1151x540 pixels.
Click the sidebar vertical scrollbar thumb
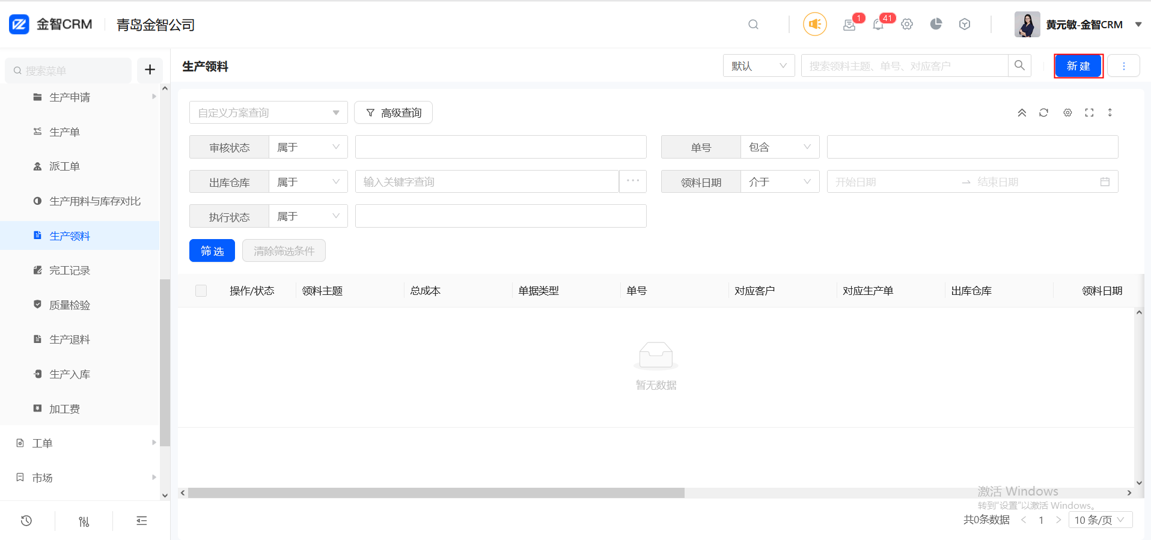(x=165, y=363)
